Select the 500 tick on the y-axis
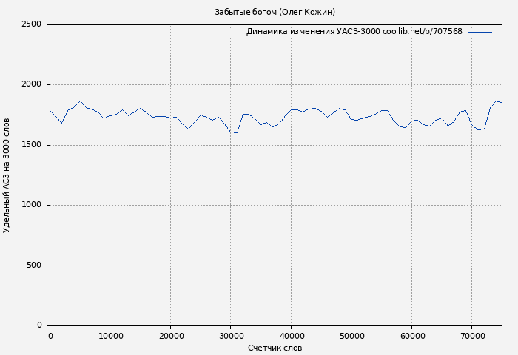The height and width of the screenshot is (355, 518). click(35, 266)
